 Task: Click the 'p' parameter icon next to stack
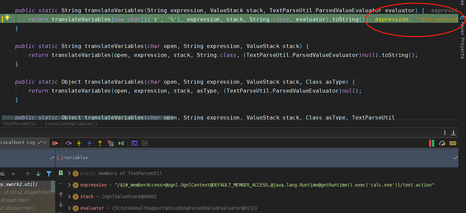click(76, 196)
